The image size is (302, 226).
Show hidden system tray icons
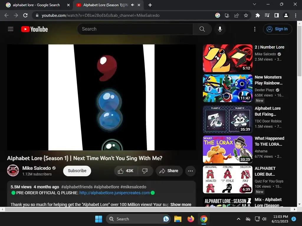point(238,219)
